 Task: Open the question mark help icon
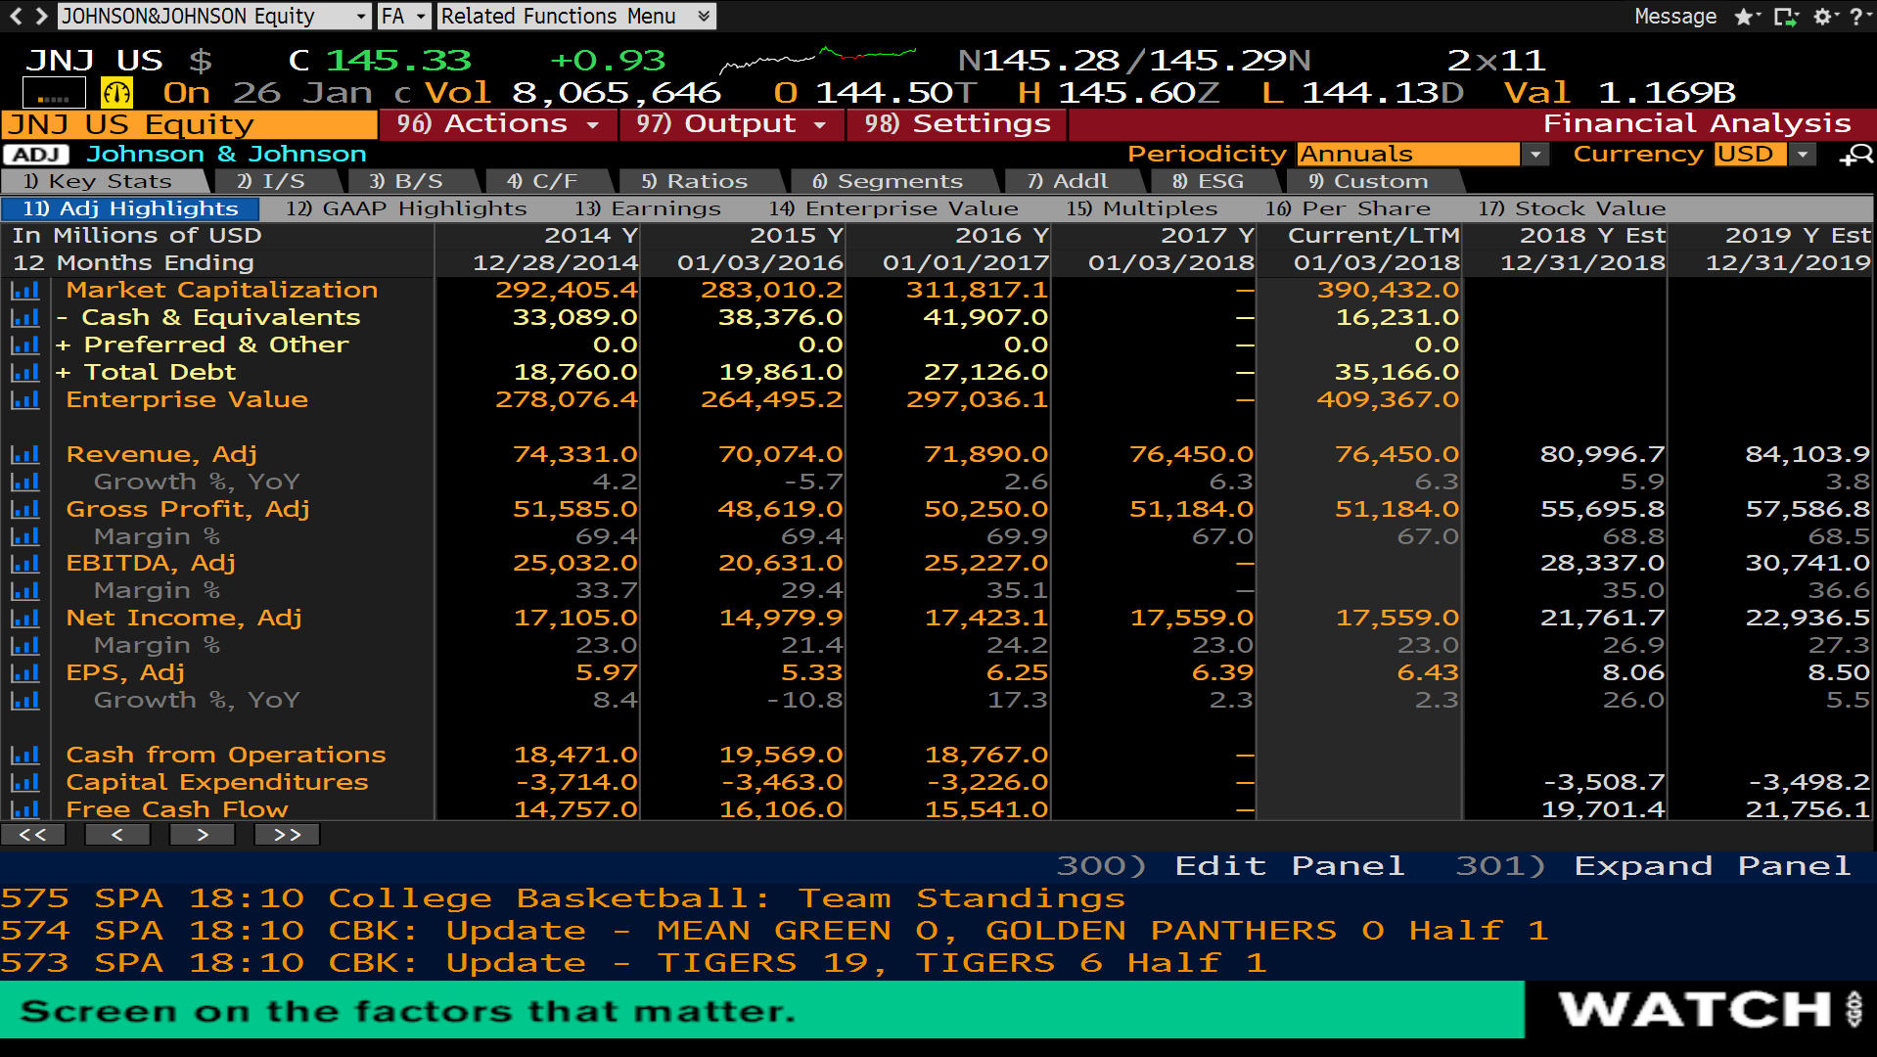coord(1858,17)
